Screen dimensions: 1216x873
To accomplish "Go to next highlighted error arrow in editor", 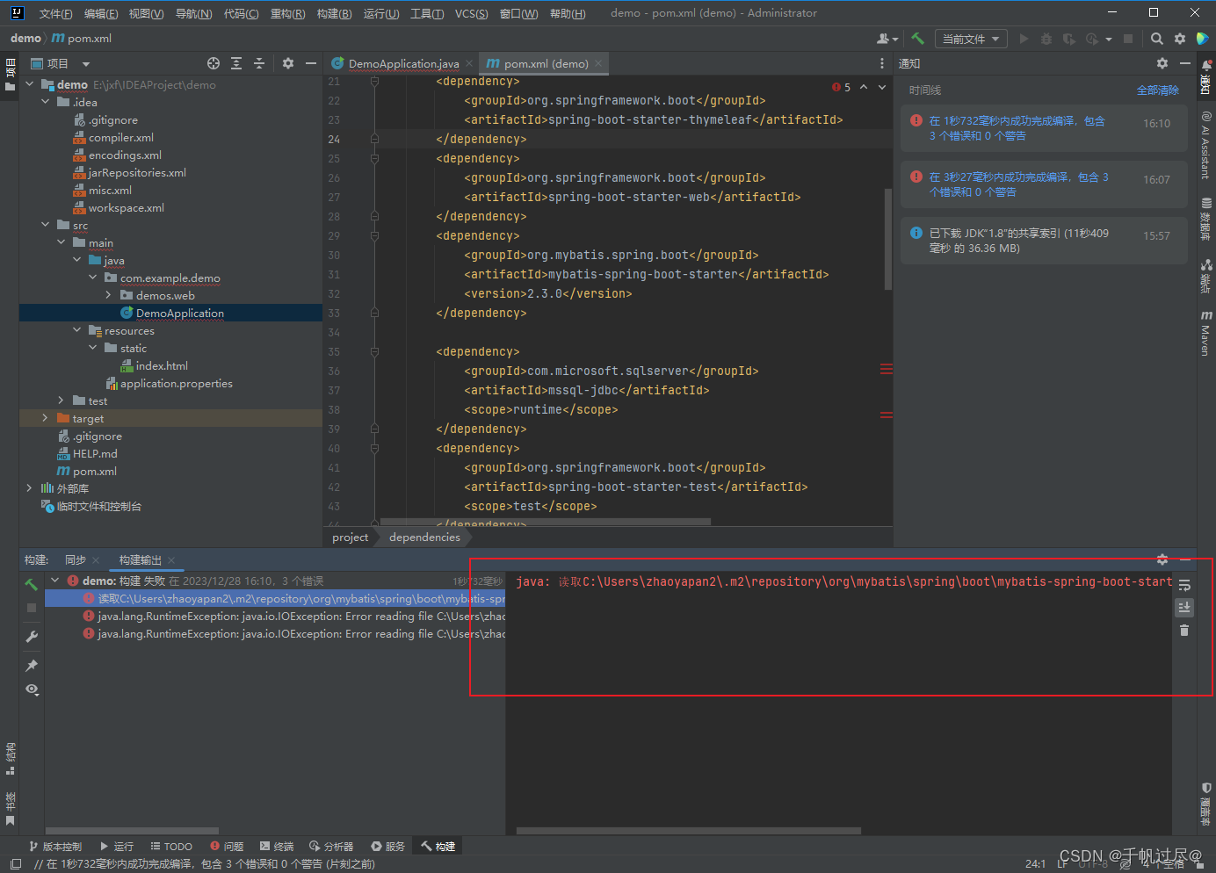I will click(x=882, y=87).
